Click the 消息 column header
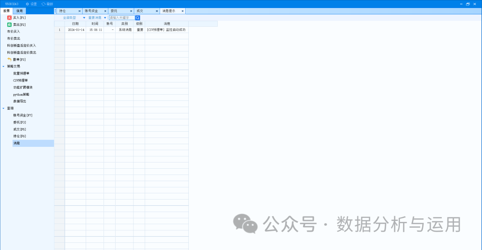 (x=166, y=24)
